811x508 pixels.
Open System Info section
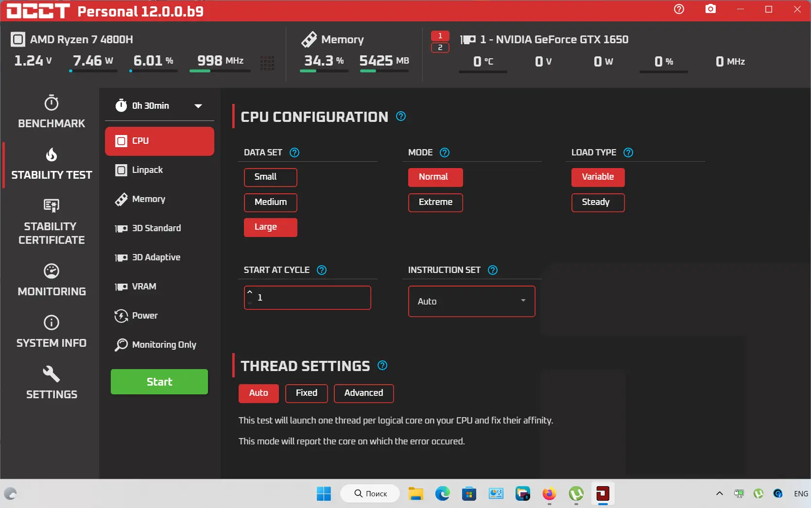[52, 332]
